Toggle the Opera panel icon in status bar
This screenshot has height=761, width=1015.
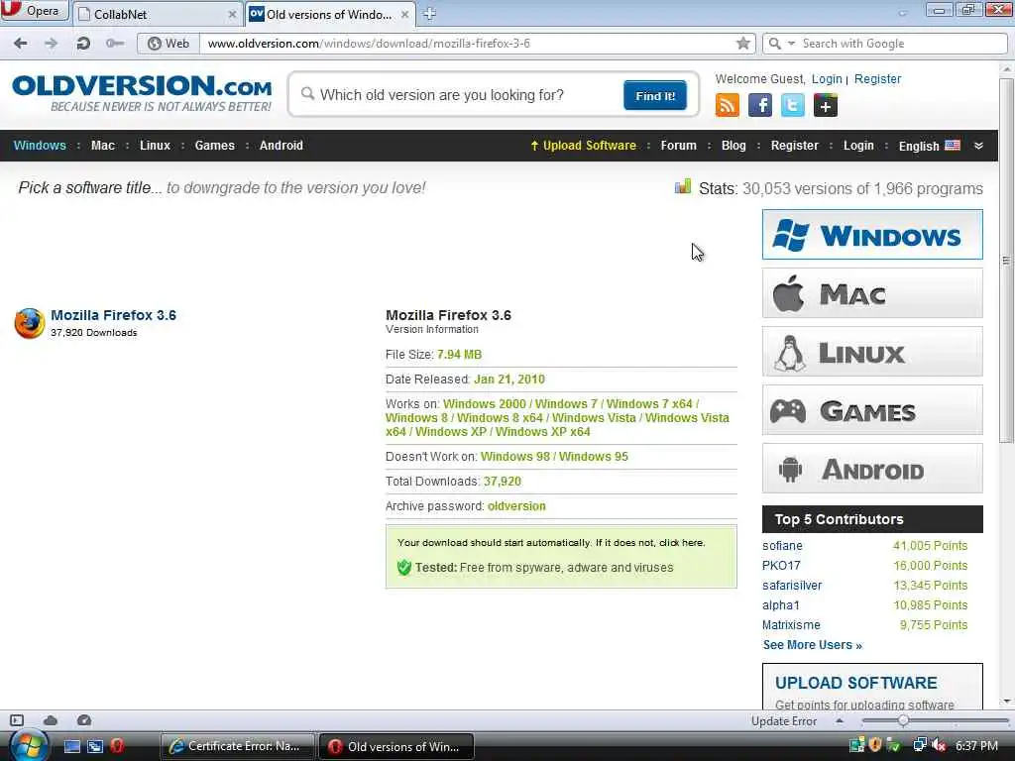17,720
